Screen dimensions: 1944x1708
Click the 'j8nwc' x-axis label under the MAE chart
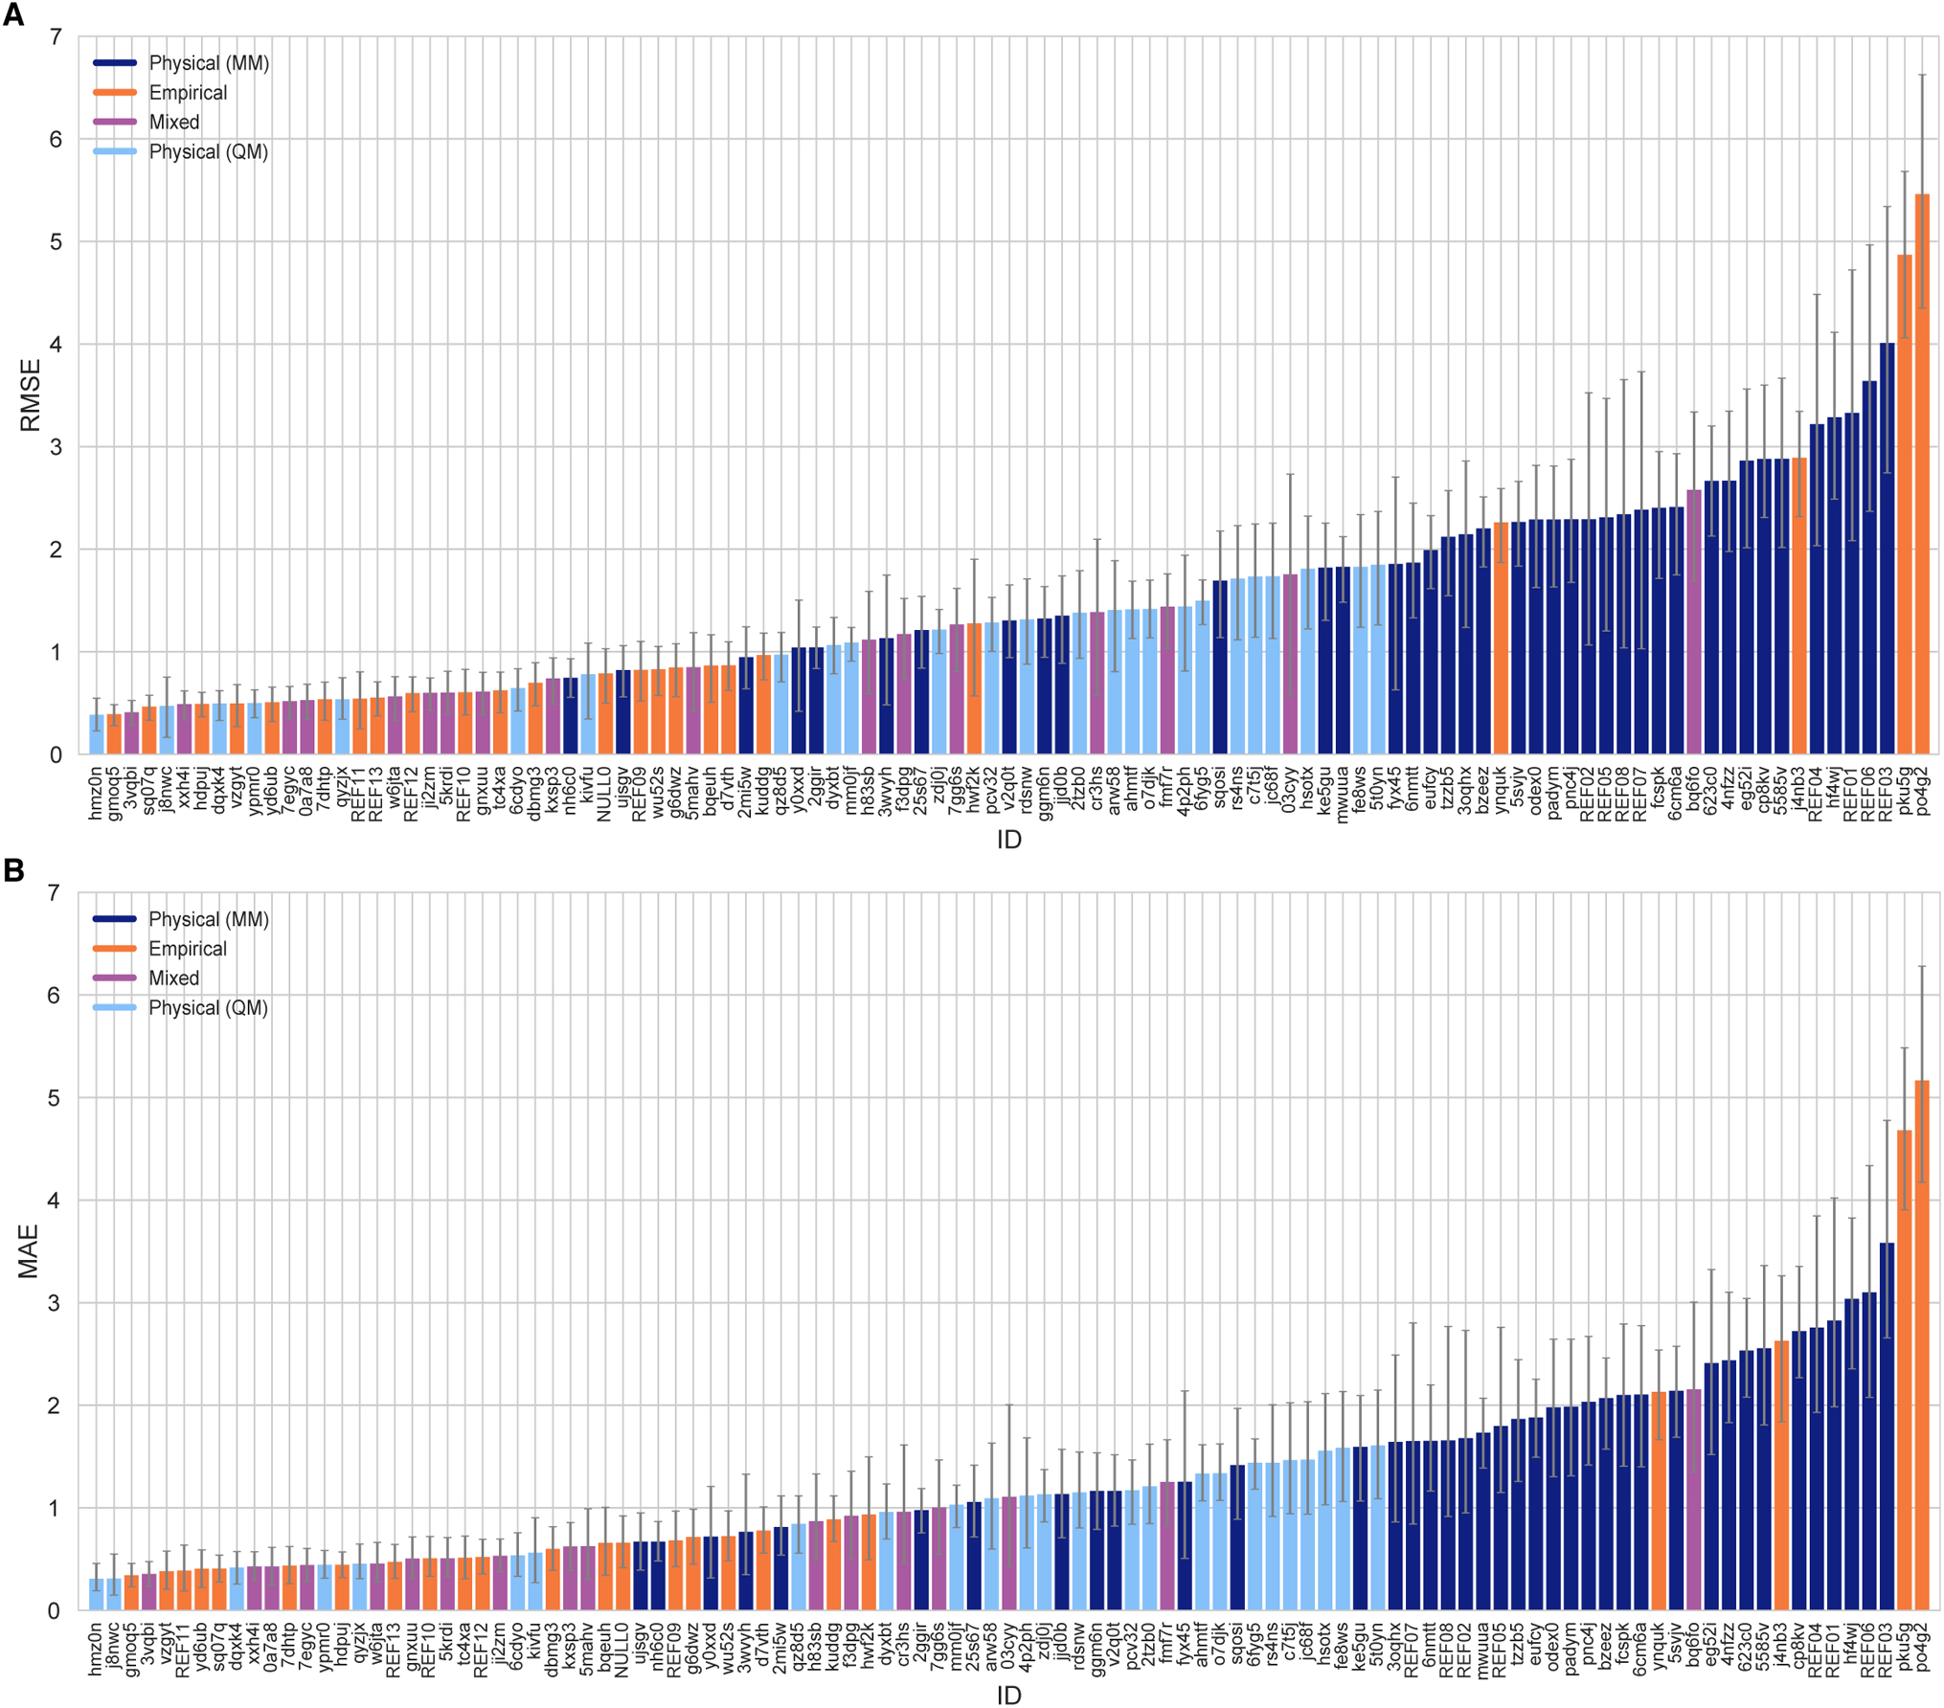(114, 1647)
